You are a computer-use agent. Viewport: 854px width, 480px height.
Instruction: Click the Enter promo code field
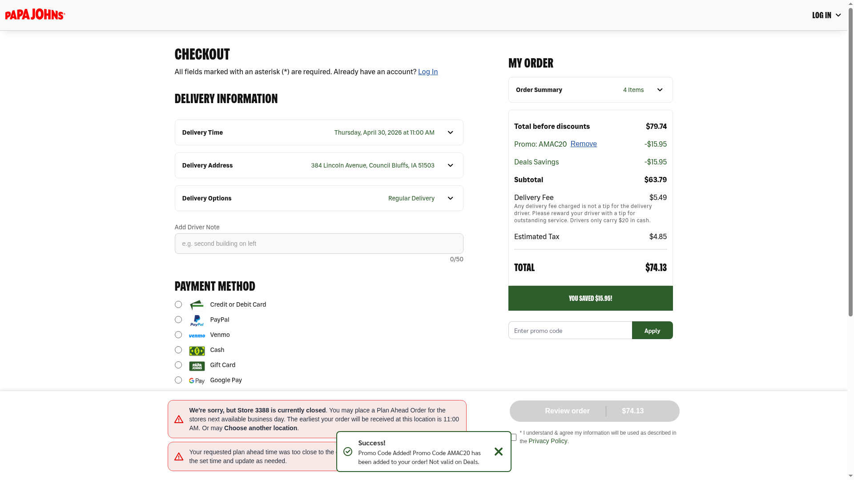tap(570, 330)
